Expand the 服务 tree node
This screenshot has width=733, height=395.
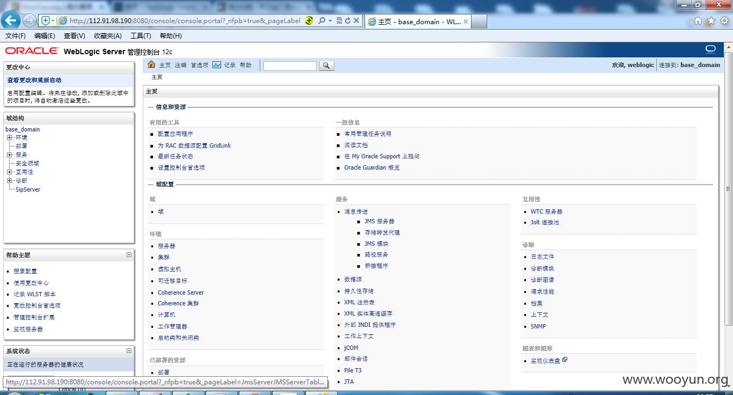10,155
